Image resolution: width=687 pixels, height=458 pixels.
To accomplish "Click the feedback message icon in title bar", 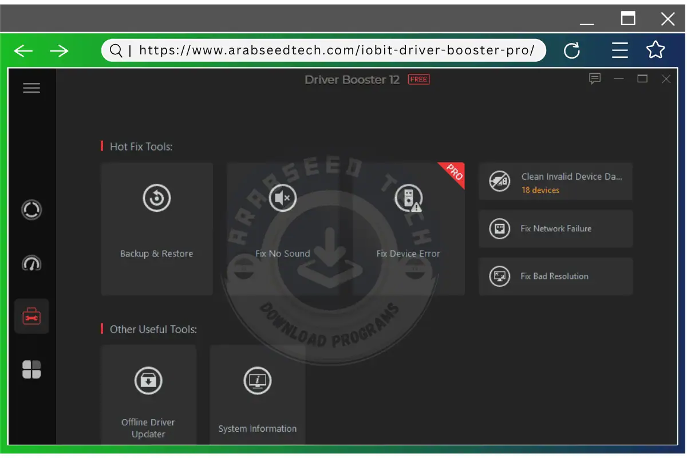I will coord(595,79).
